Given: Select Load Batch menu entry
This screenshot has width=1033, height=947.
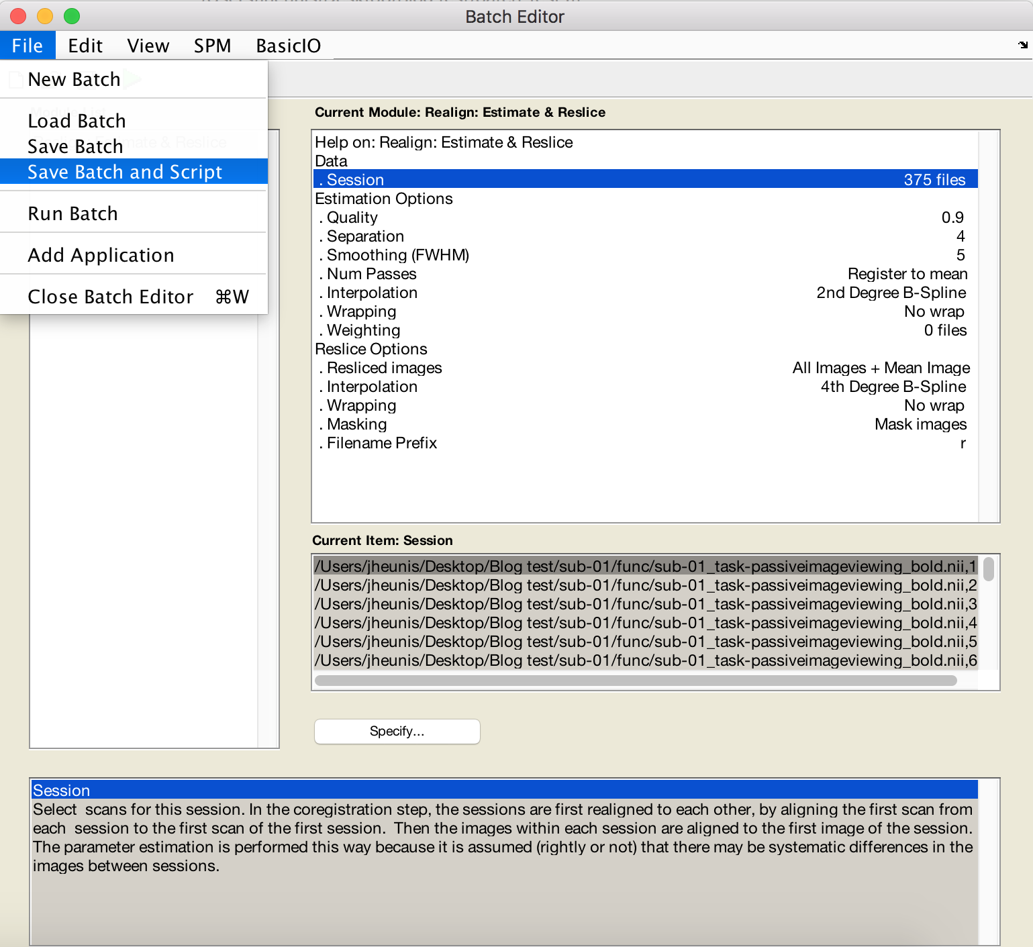Looking at the screenshot, I should pos(134,121).
